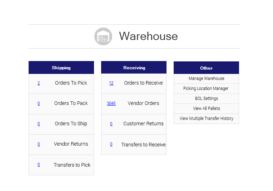Click the Orders to Receive count 12
The width and height of the screenshot is (273, 191).
(111, 83)
